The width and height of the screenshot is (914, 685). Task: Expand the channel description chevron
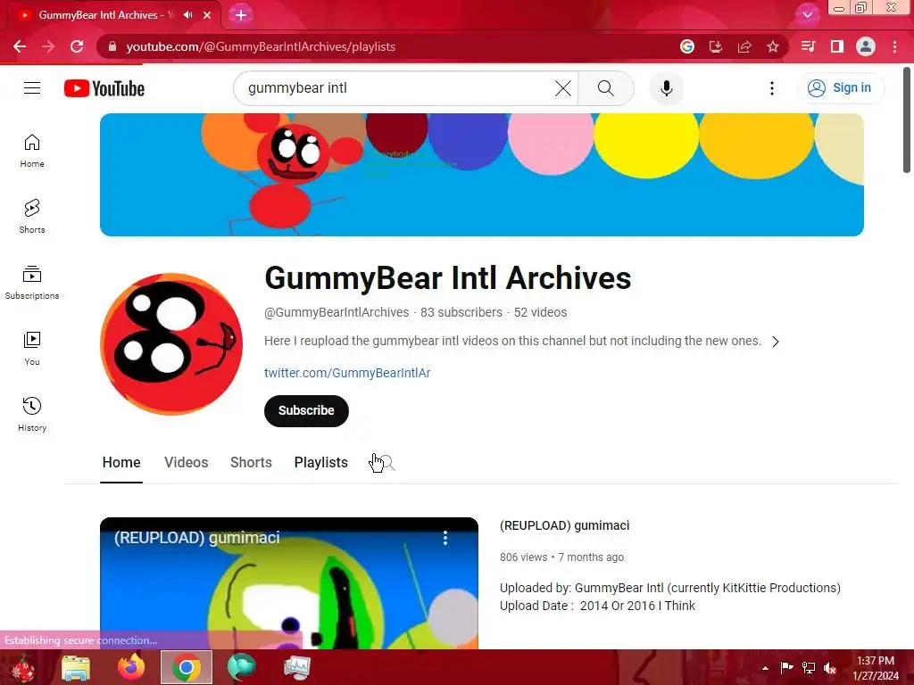coord(776,342)
